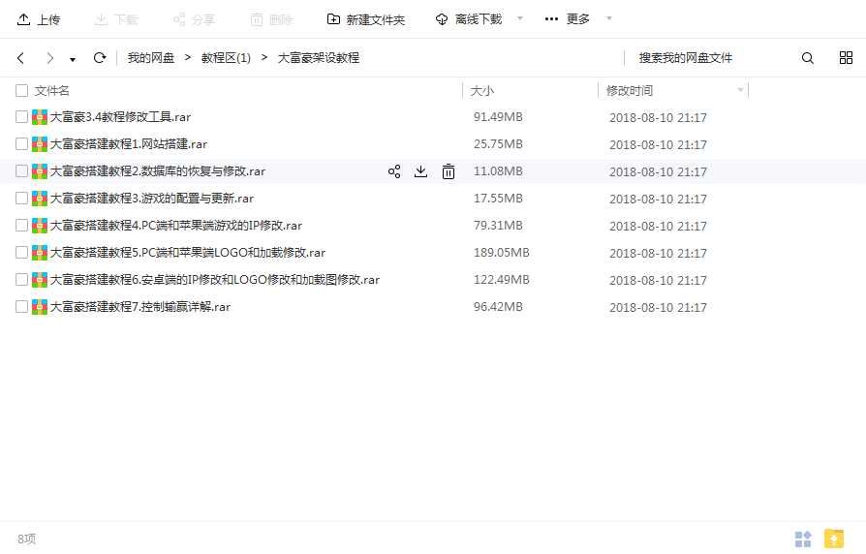
Task: Sort by 文件名 column header
Action: pos(52,91)
